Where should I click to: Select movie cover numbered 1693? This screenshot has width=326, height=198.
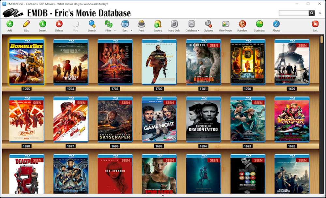pyautogui.click(x=248, y=119)
